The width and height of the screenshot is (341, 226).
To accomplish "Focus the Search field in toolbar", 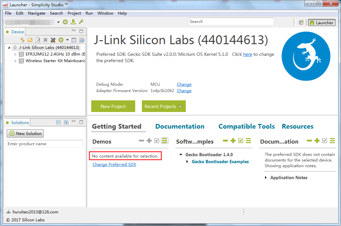I will click(231, 22).
